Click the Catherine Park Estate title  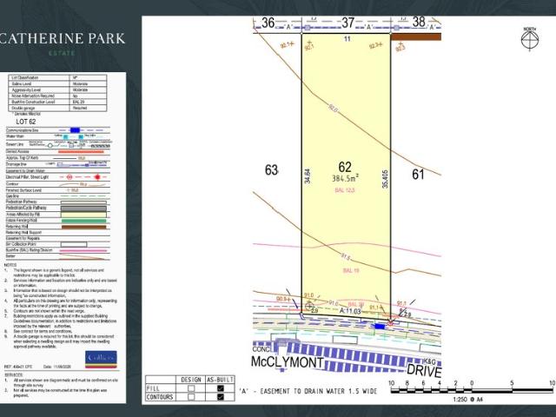tap(62, 43)
